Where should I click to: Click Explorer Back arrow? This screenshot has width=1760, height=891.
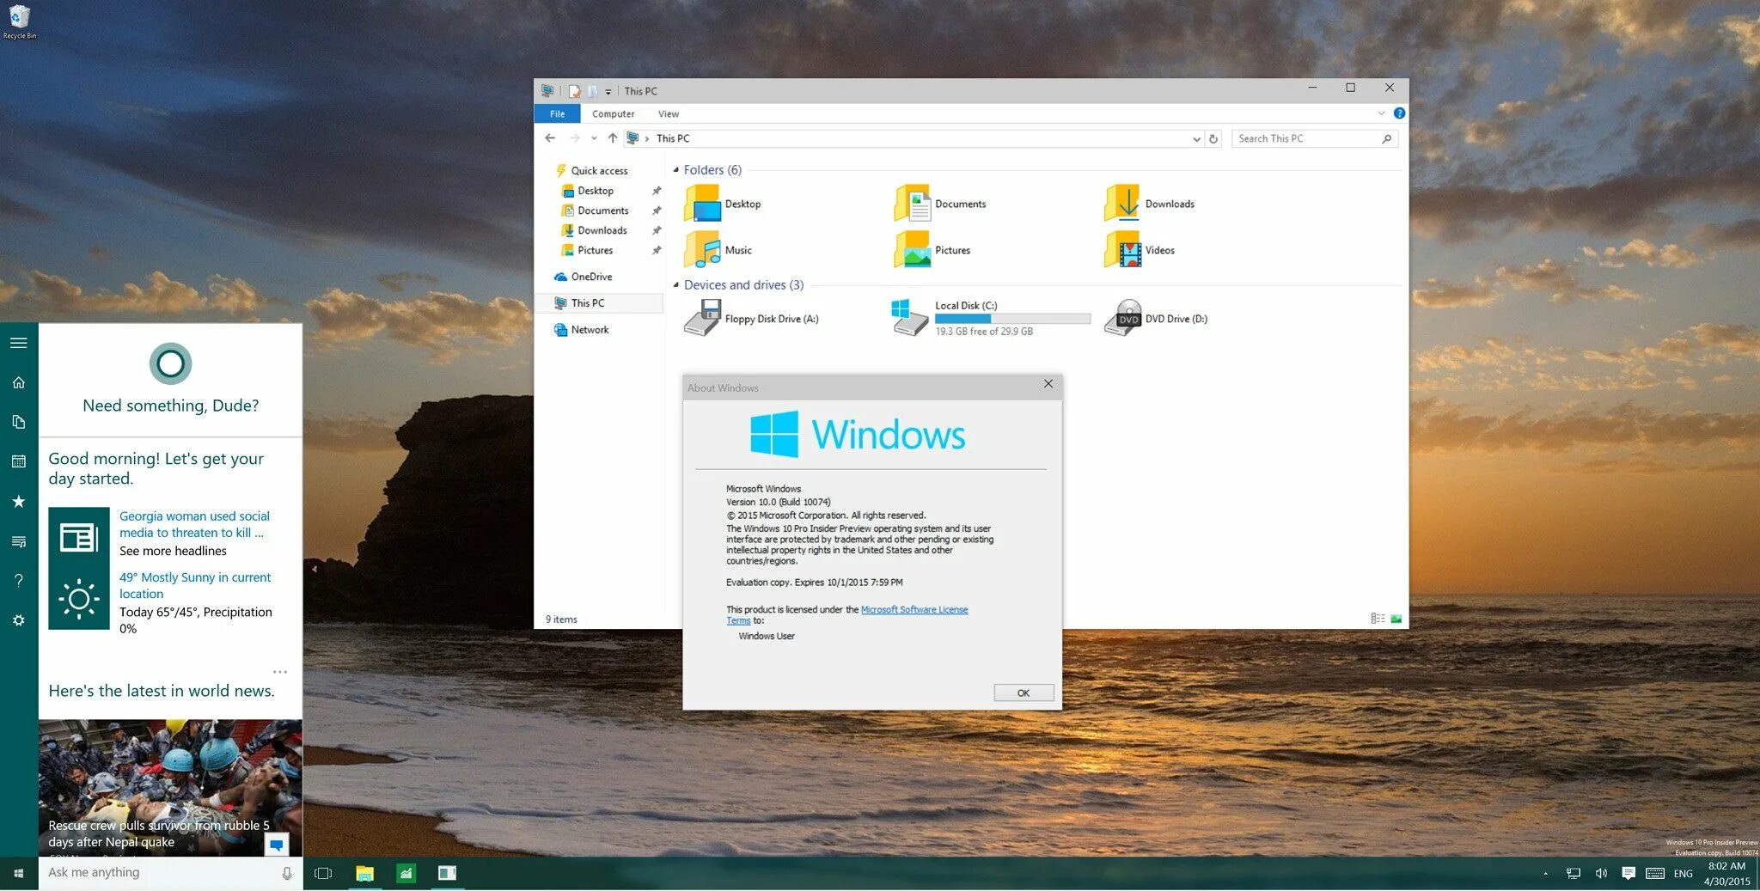click(550, 138)
